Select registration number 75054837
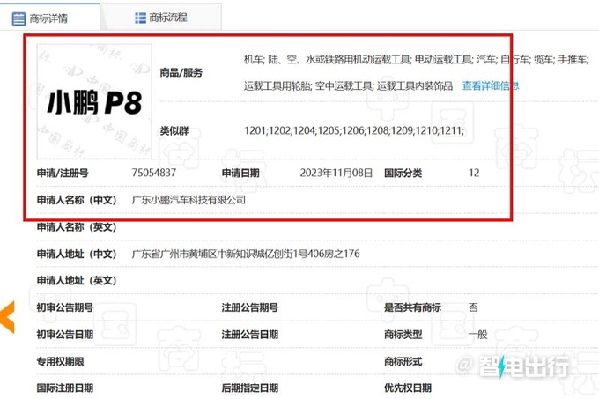Viewport: 599px width, 399px height. click(x=154, y=173)
